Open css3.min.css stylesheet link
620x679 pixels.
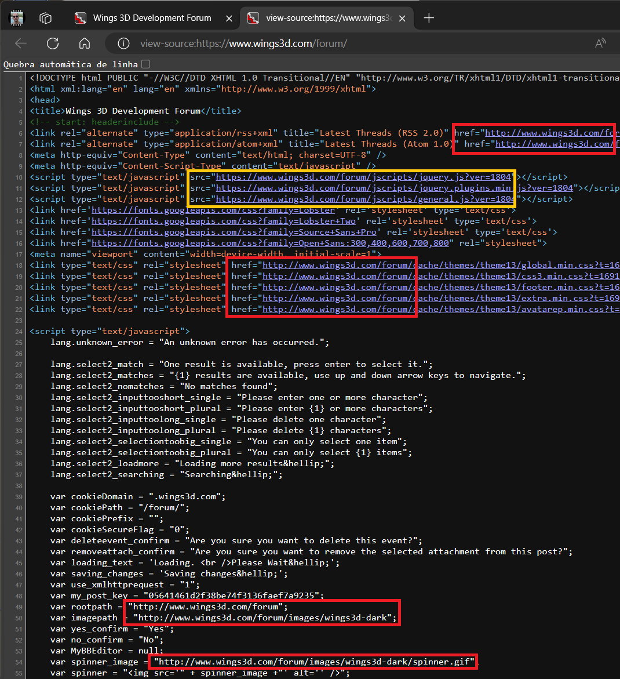(x=441, y=276)
